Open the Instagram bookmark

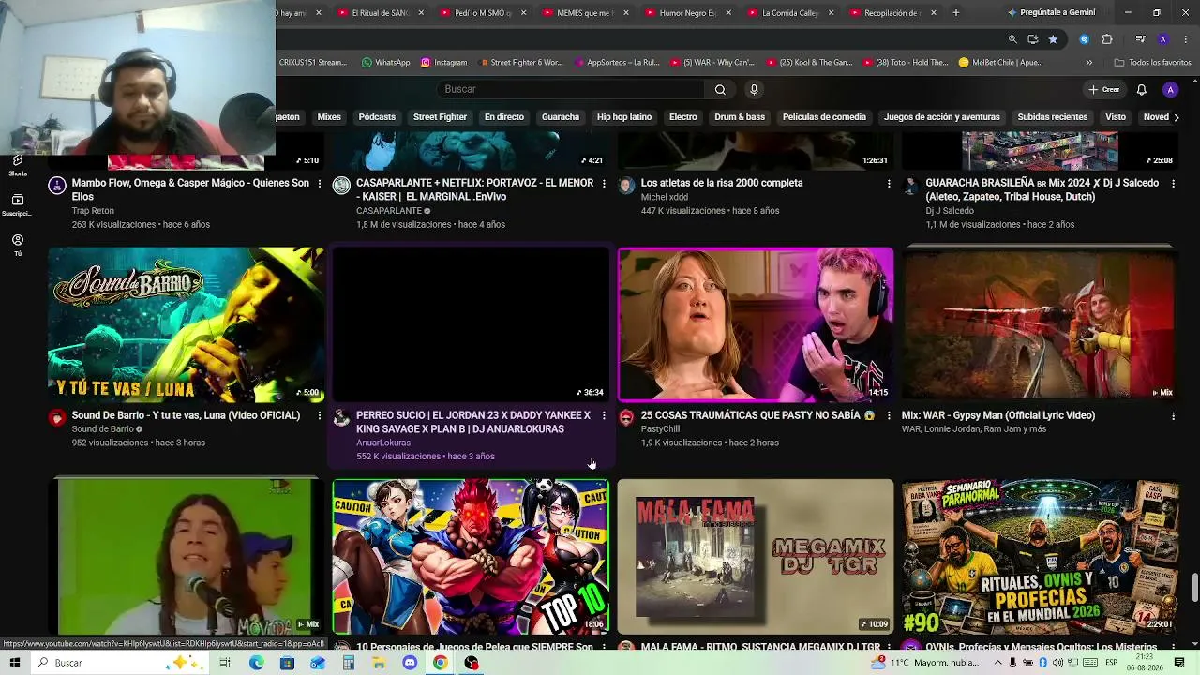pyautogui.click(x=443, y=63)
